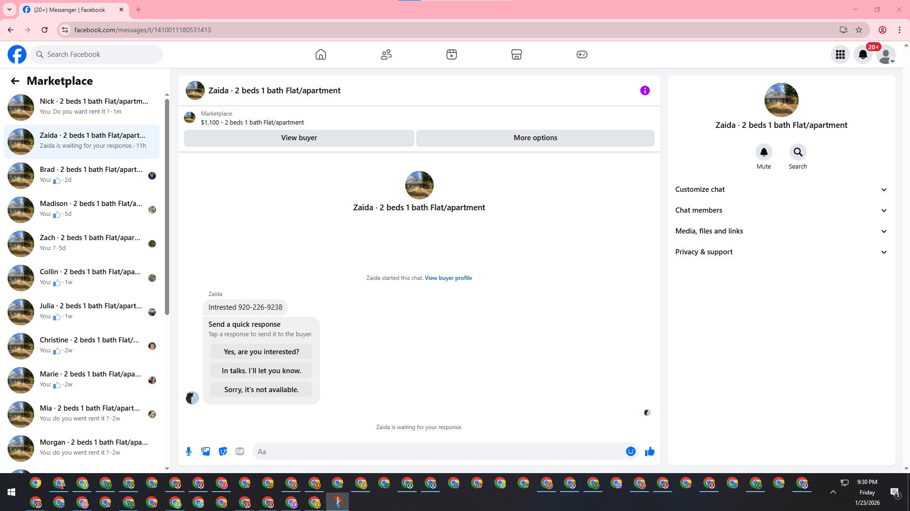Open Nick conversation
Screen dimensions: 910x511
(x=82, y=107)
